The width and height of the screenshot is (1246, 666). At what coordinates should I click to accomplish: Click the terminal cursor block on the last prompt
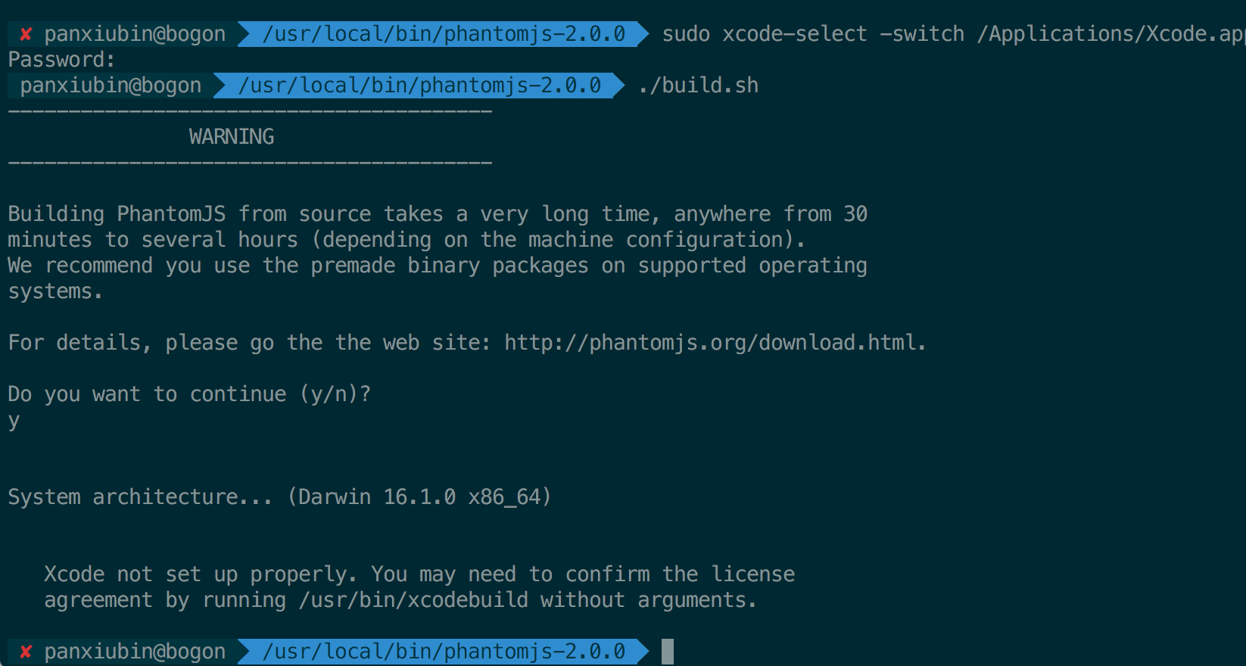667,652
